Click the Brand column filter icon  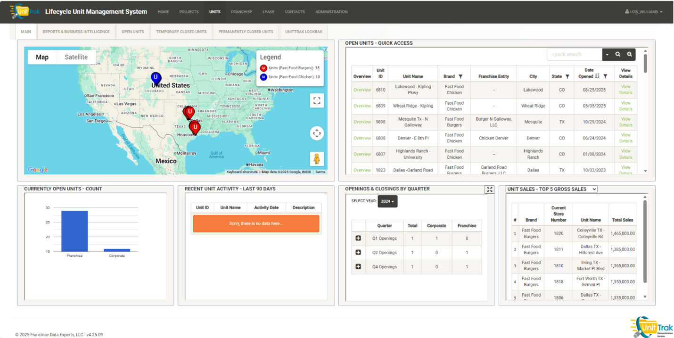click(x=460, y=76)
